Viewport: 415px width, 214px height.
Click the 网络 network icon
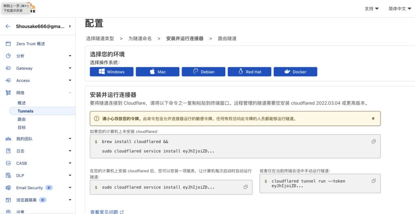point(8,93)
